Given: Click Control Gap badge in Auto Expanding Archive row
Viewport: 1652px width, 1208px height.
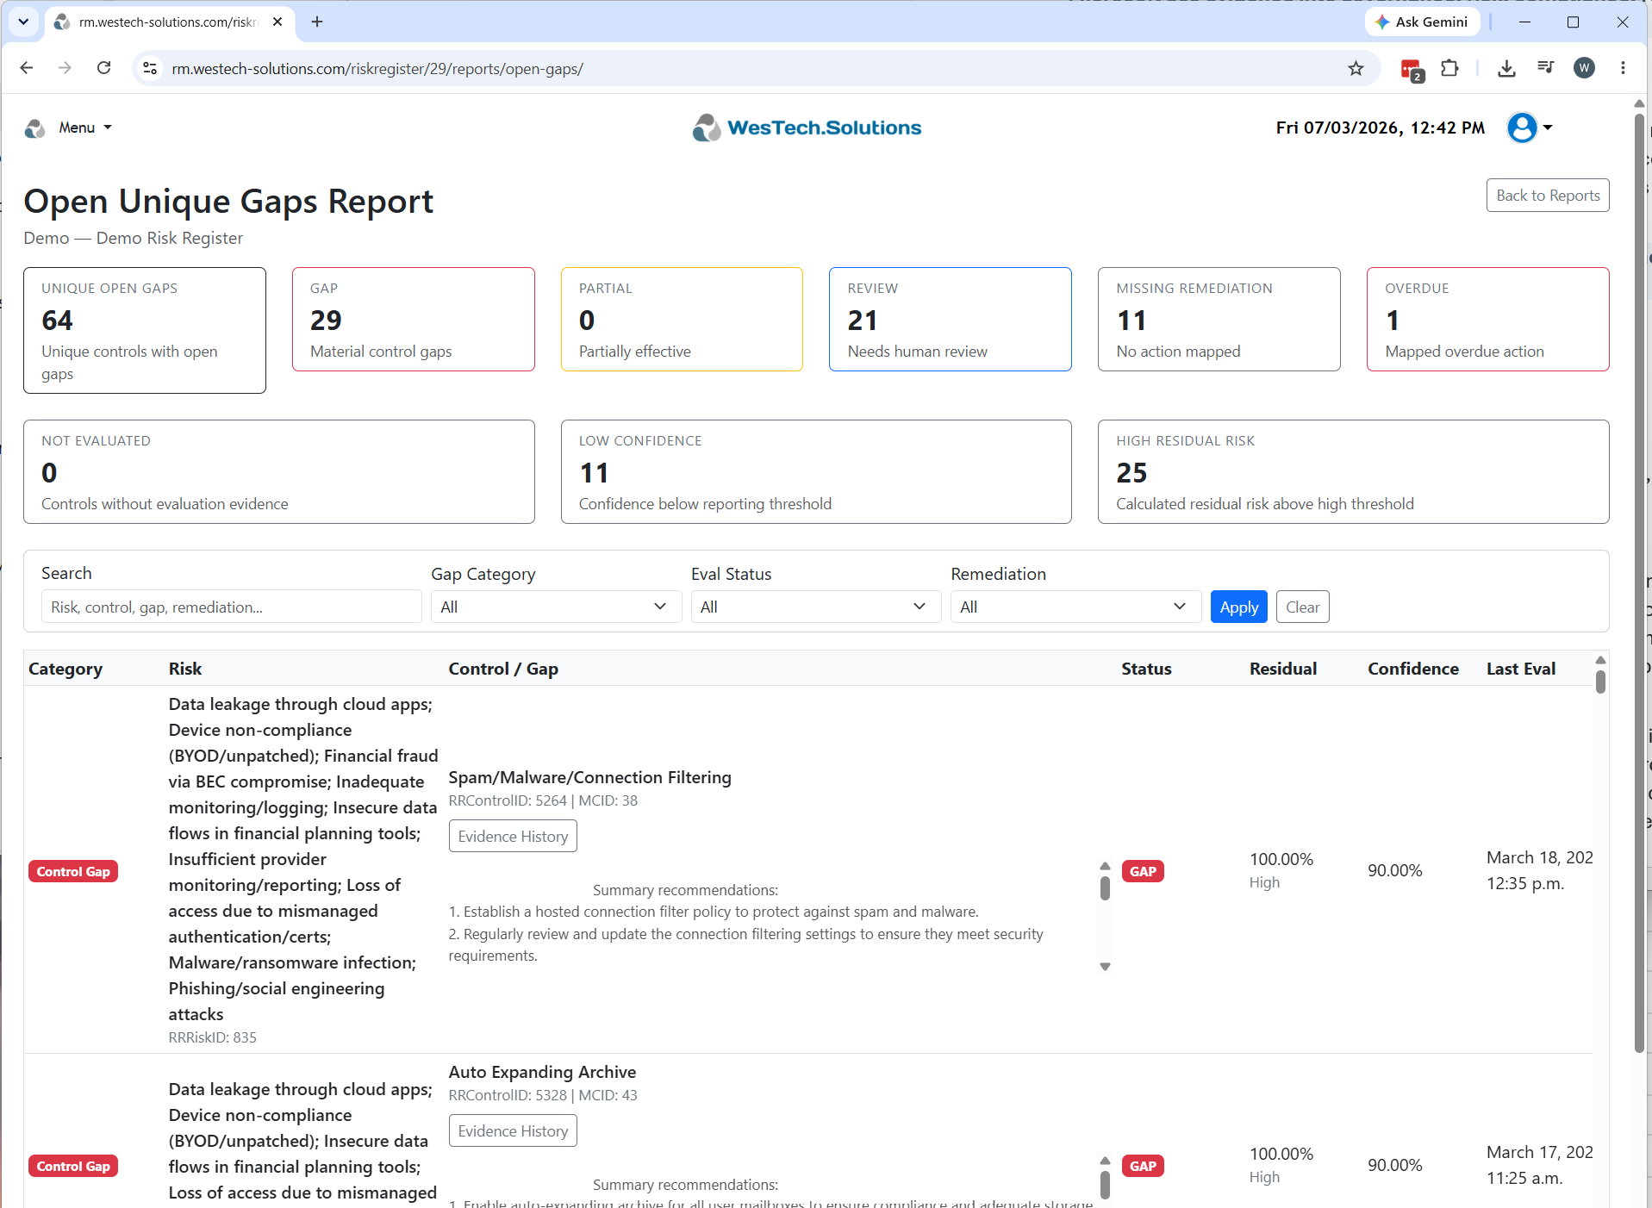Looking at the screenshot, I should coord(73,1166).
